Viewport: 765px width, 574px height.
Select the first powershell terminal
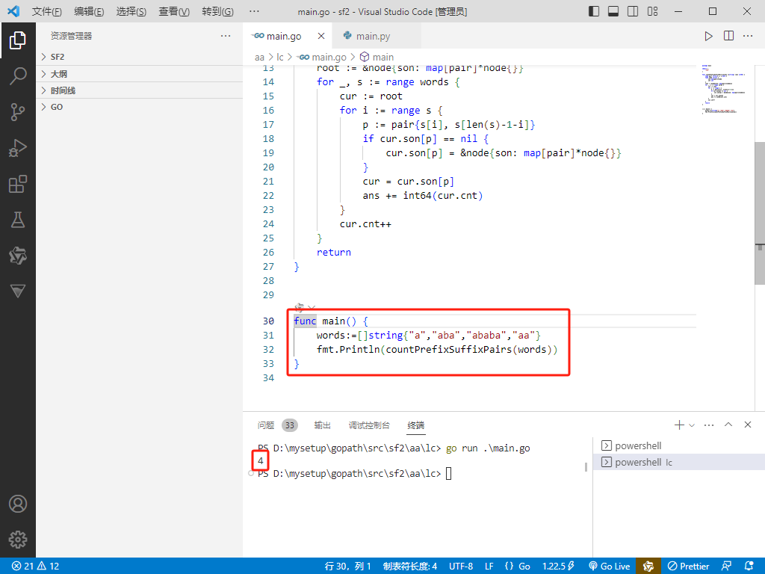(678, 445)
